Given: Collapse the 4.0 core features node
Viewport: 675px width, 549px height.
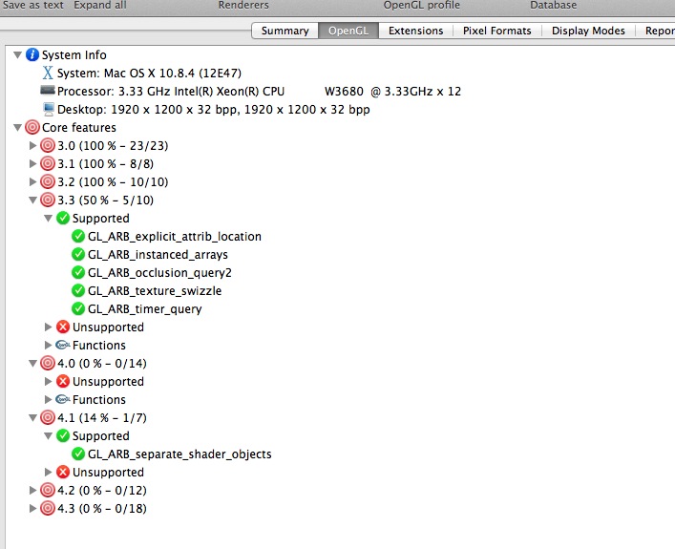Looking at the screenshot, I should click(32, 364).
